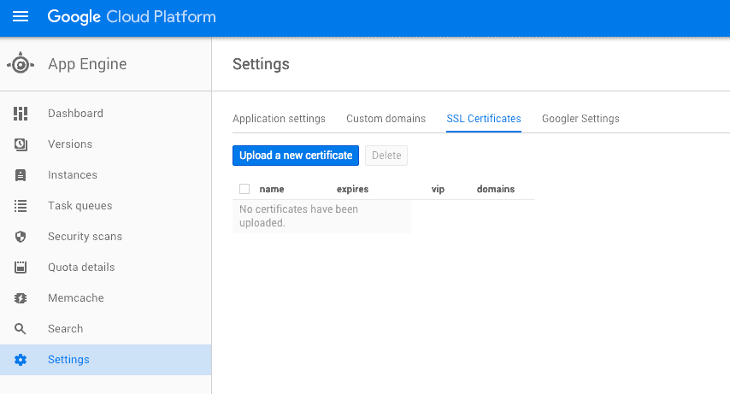Screen dimensions: 730x394
Task: Select the SSL Certificates tab
Action: coord(484,118)
